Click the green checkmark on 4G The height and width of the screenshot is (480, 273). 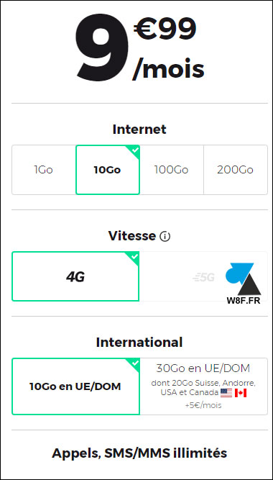pos(135,256)
